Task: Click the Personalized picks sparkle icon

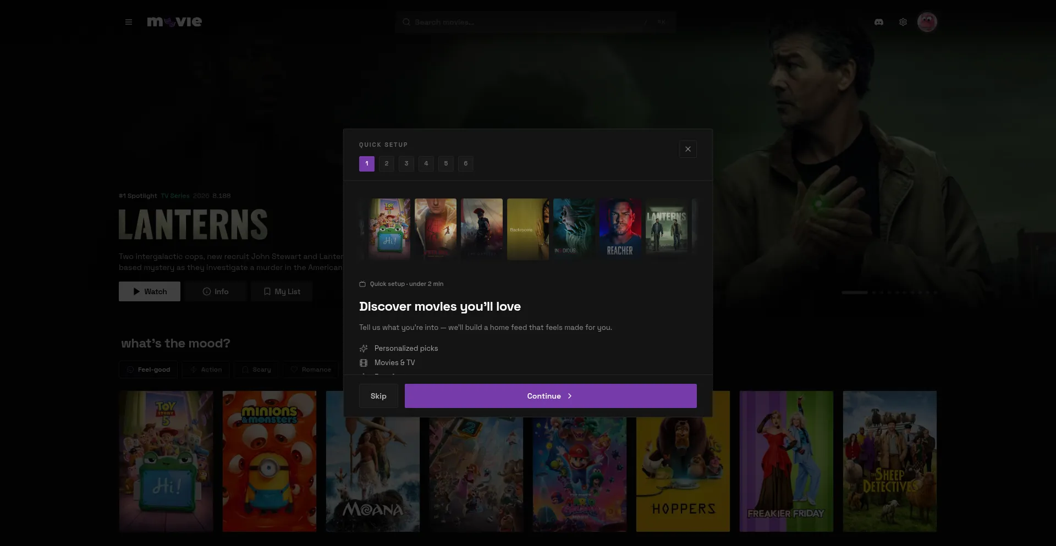Action: tap(364, 349)
